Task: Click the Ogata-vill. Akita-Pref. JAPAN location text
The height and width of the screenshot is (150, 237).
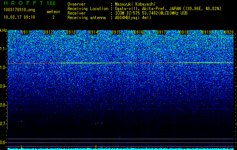Action: click(x=168, y=9)
